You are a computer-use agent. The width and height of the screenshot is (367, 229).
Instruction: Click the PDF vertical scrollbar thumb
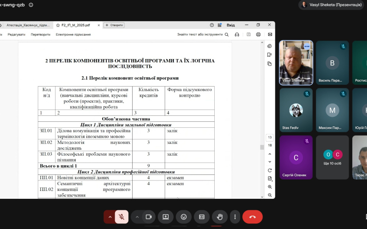pyautogui.click(x=262, y=147)
